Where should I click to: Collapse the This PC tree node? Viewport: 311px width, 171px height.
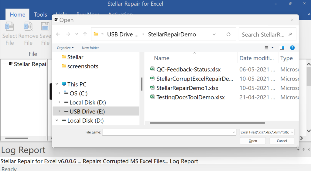tap(57, 84)
